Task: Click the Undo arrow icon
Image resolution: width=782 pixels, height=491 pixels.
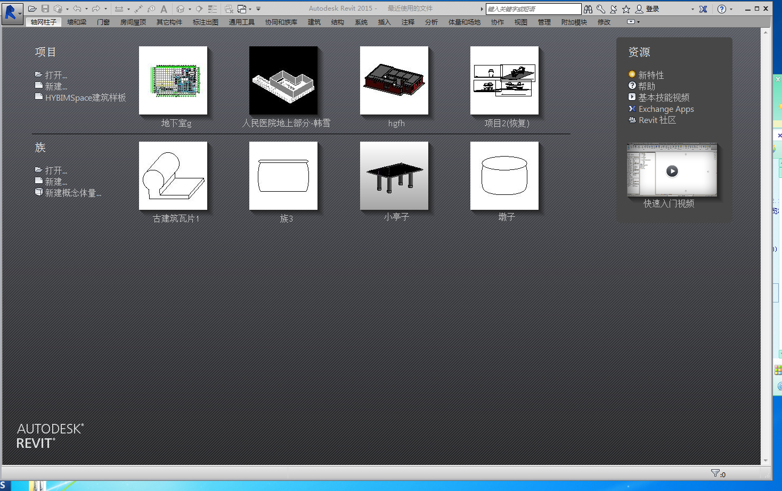Action: pos(77,9)
